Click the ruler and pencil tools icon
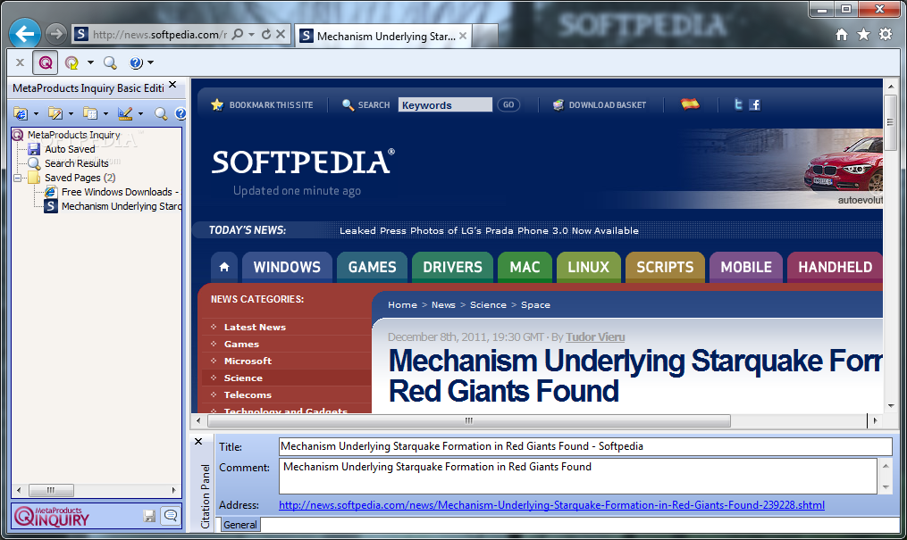 [x=125, y=113]
